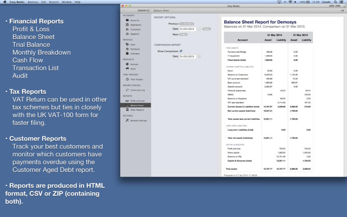The width and height of the screenshot is (347, 217).
Task: Click the Fixed Assets (total) row
Action: [268, 60]
